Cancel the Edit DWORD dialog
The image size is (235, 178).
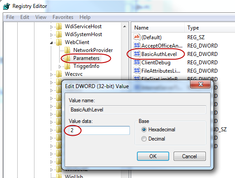[x=190, y=156]
